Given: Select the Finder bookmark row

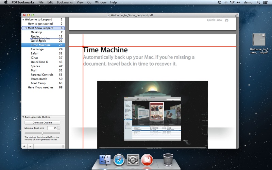Looking at the screenshot, I should tap(43, 36).
